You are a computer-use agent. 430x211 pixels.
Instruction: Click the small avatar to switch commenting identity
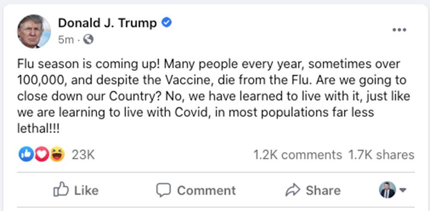387,190
